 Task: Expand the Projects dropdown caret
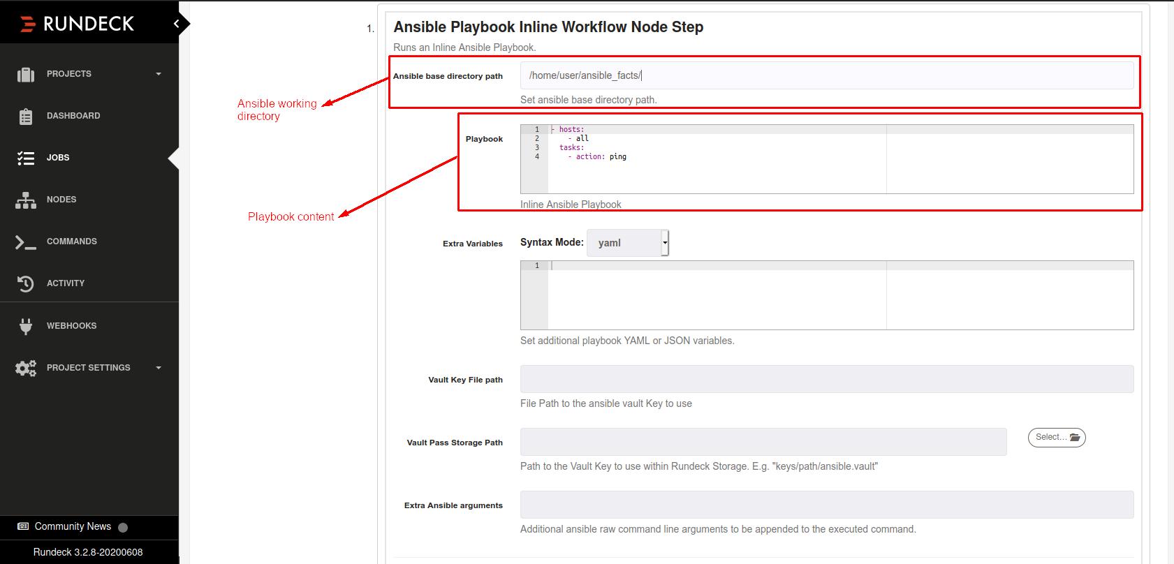[159, 74]
